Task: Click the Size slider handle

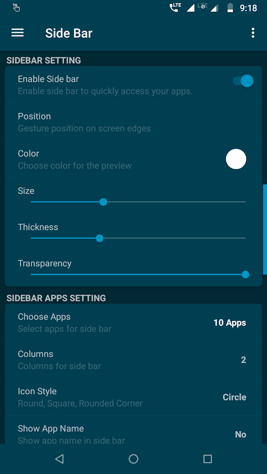Action: tap(103, 202)
